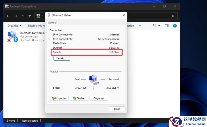Close Ethernet0 Status dialog with the X
Image resolution: width=207 pixels, height=127 pixels.
tap(124, 15)
